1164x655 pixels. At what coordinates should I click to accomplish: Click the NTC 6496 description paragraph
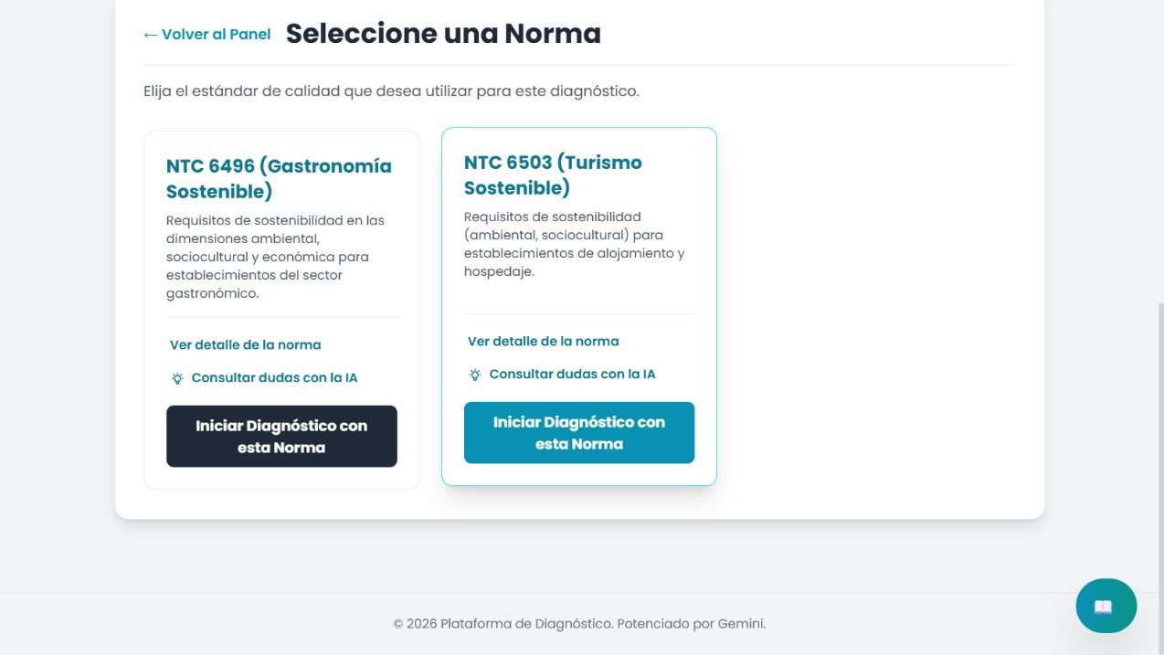274,257
